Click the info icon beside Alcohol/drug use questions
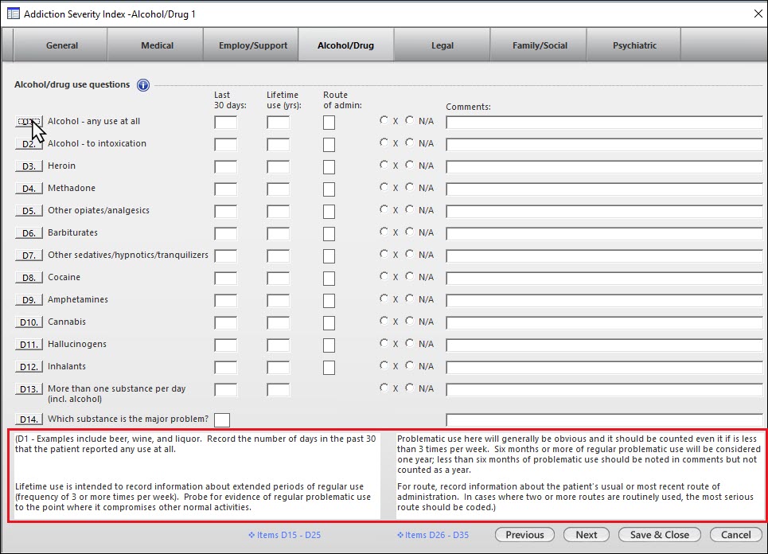Screen dimensions: 768x554 pyautogui.click(x=143, y=85)
